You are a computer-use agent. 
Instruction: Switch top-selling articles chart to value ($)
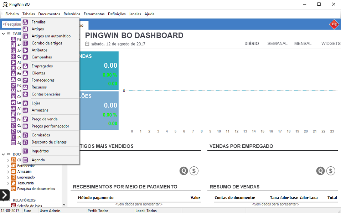[x=194, y=171]
